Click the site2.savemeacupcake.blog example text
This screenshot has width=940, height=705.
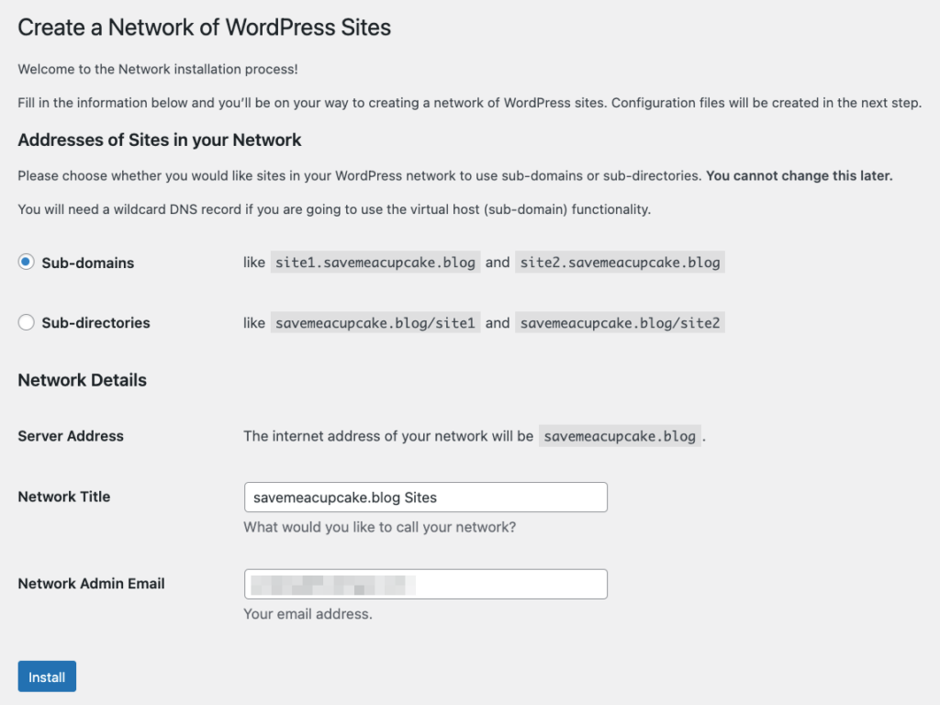click(618, 262)
